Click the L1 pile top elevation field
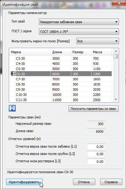126x189 pixels. click(96, 147)
